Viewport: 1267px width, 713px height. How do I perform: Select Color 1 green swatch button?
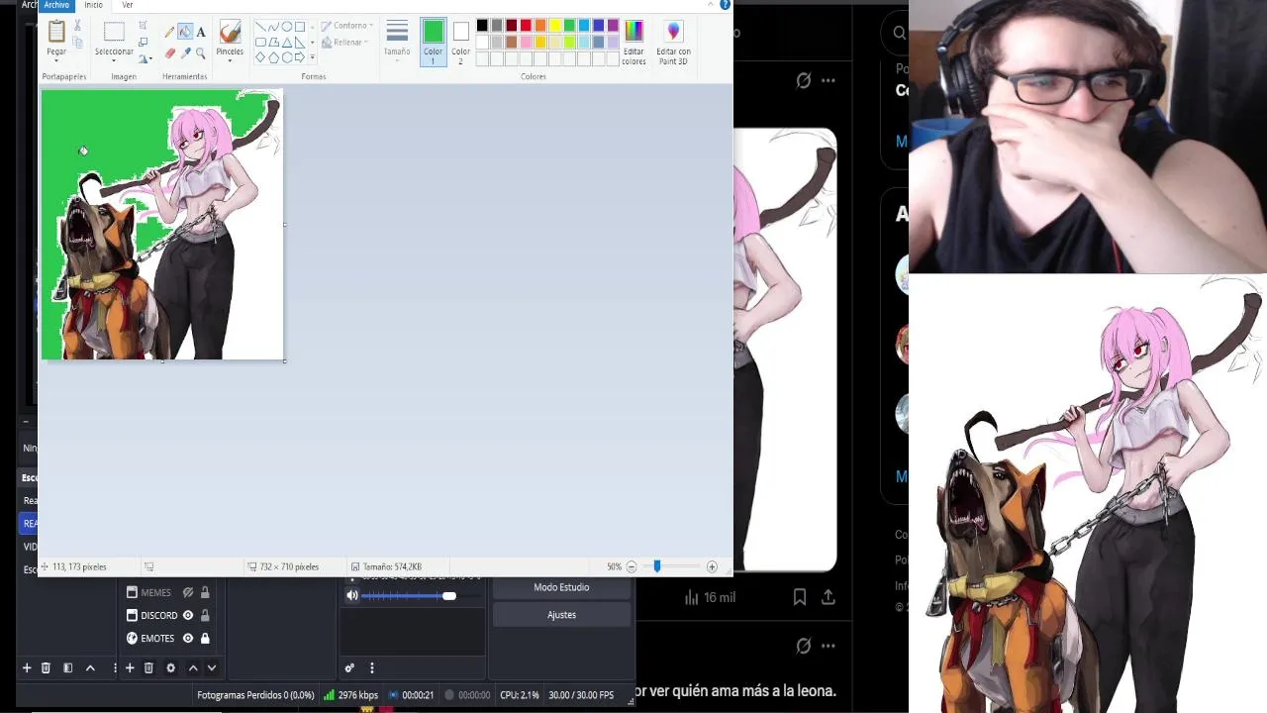click(x=433, y=43)
